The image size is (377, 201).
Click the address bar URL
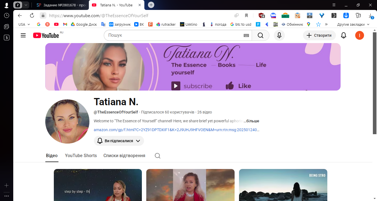click(x=99, y=16)
